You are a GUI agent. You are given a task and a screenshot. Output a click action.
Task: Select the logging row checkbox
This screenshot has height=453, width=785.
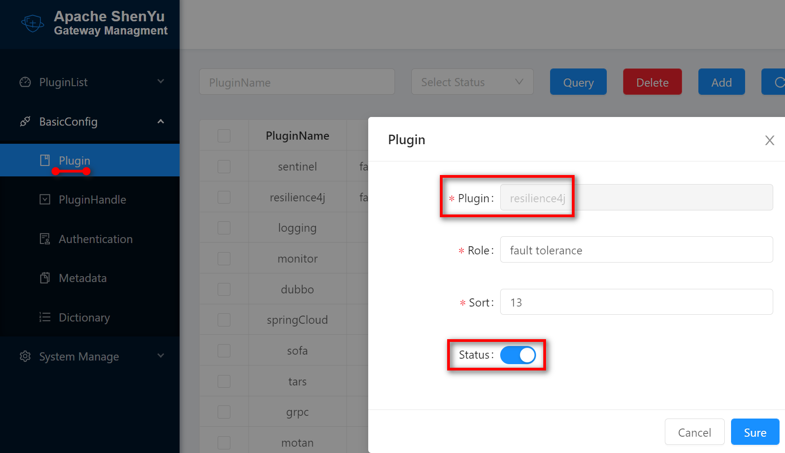pyautogui.click(x=224, y=228)
